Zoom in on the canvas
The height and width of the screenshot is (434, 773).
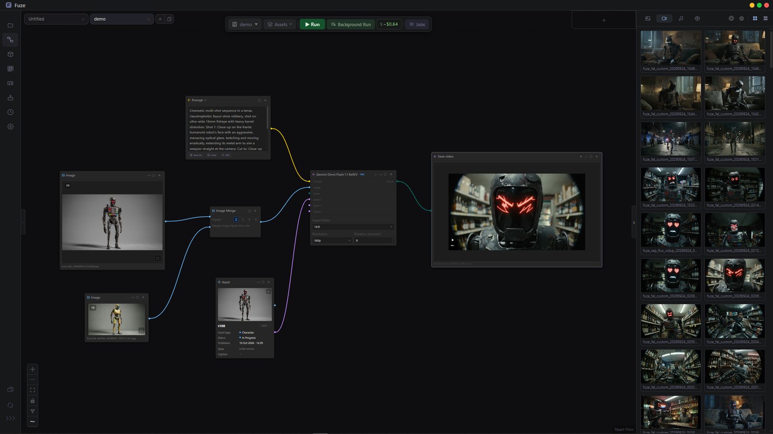coord(32,369)
